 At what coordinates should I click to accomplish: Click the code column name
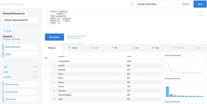click(6, 72)
